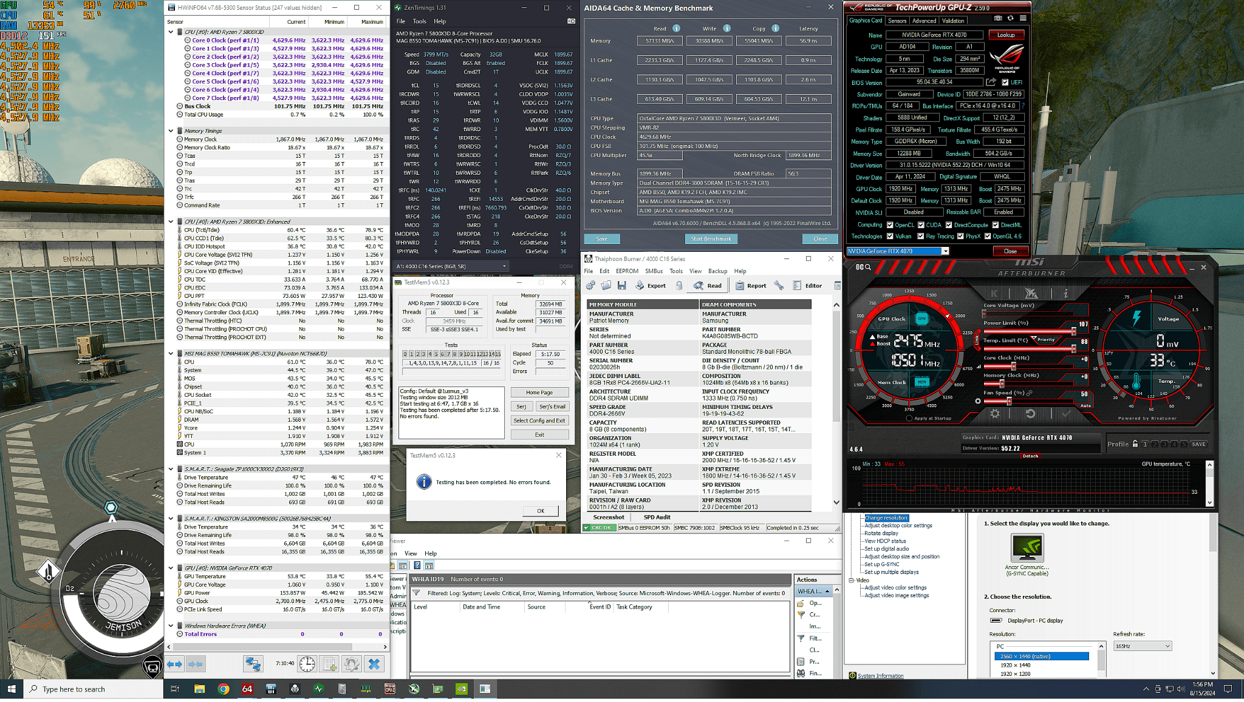Screen dimensions: 1244x702
Task: Open the Refresh rate 165Hz dropdown
Action: [x=1142, y=646]
